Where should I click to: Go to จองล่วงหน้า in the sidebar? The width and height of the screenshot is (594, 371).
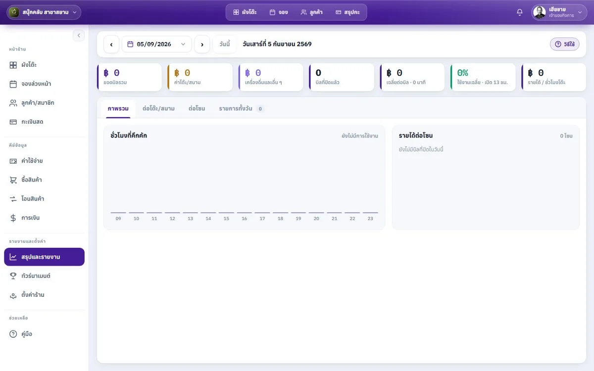point(44,84)
